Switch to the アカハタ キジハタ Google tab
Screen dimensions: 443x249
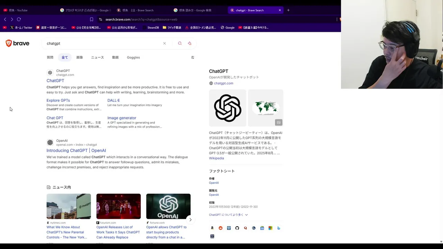(x=85, y=10)
